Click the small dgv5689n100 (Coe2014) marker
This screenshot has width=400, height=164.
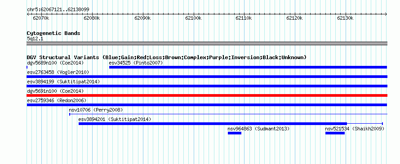[27, 67]
